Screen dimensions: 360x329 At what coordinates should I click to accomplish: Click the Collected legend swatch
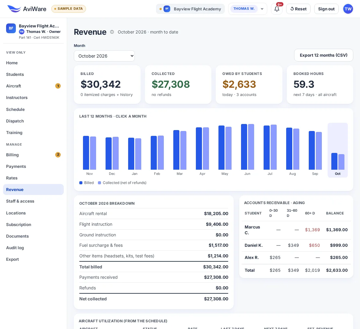click(x=99, y=183)
